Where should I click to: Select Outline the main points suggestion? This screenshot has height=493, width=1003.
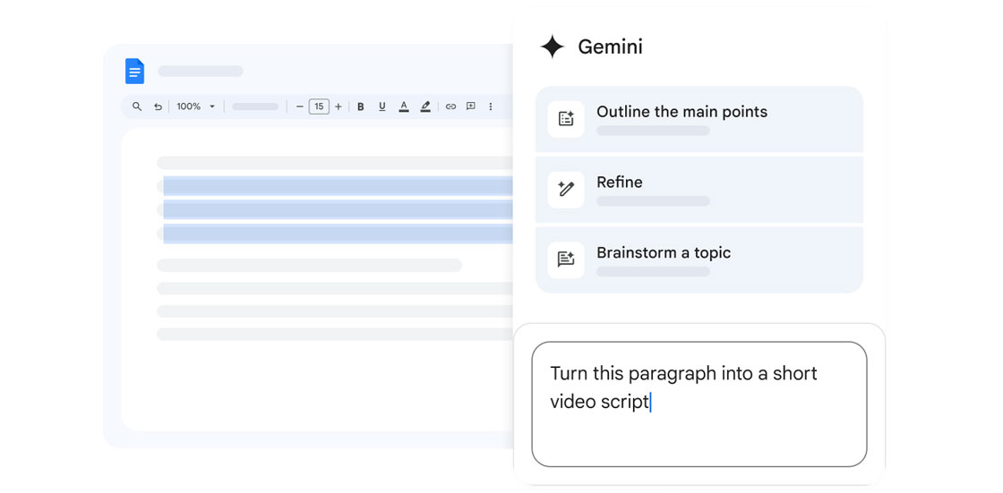click(699, 120)
